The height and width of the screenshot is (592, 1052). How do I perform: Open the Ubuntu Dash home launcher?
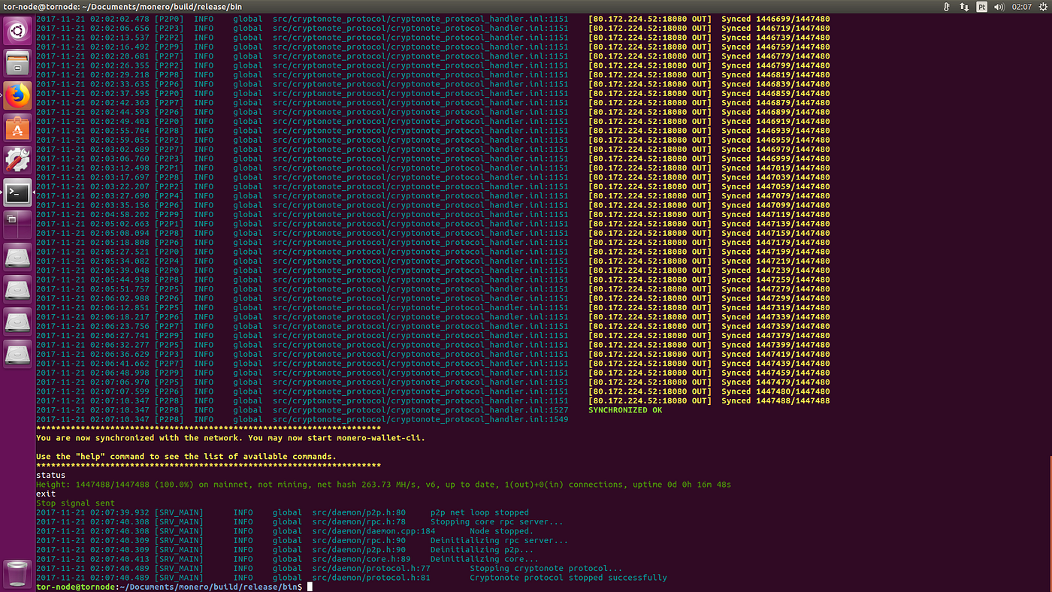[17, 31]
